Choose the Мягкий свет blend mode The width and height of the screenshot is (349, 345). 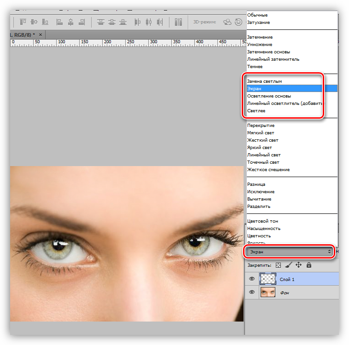261,132
